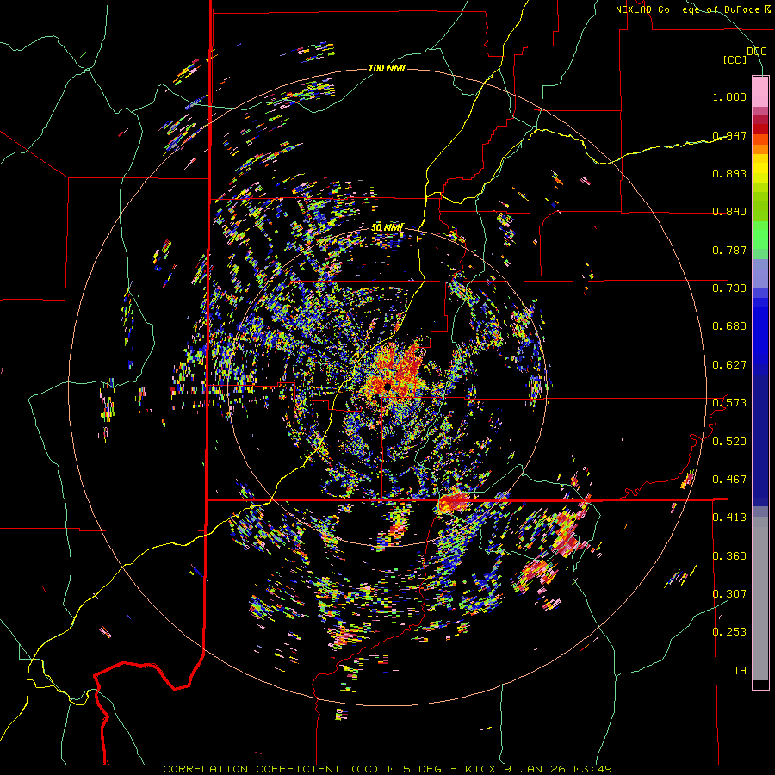Click the 0.253 scale value
Viewport: 775px width, 775px height.
pos(729,632)
